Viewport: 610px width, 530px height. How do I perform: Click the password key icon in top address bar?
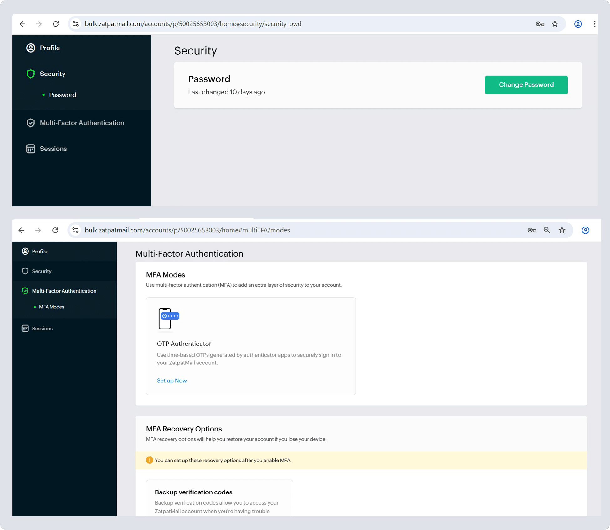click(x=540, y=24)
